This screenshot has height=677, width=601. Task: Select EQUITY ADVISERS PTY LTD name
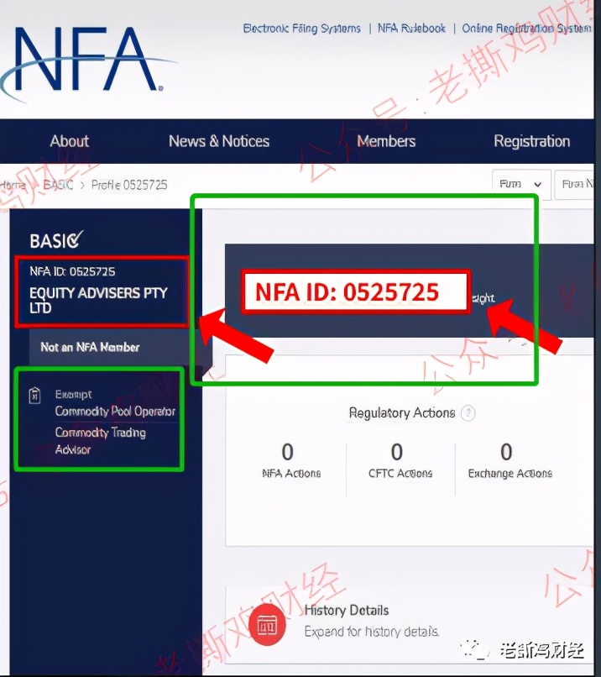(x=98, y=300)
